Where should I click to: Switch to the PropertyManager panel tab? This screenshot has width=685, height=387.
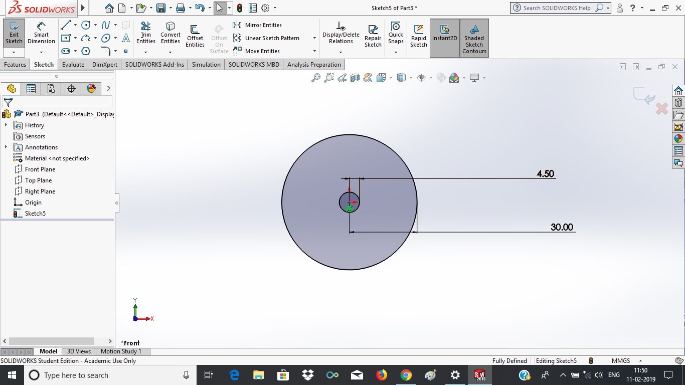(x=31, y=89)
